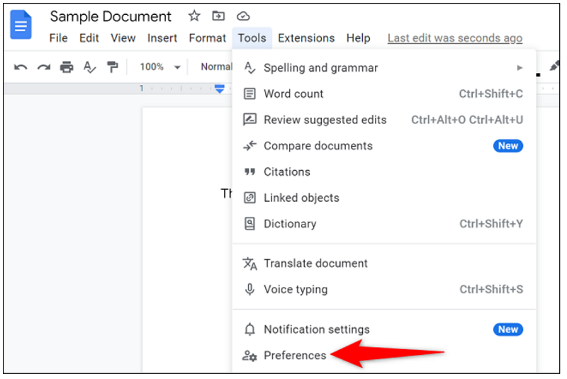Screen dimensions: 567x379
Task: Star the Sample Document
Action: (x=194, y=16)
